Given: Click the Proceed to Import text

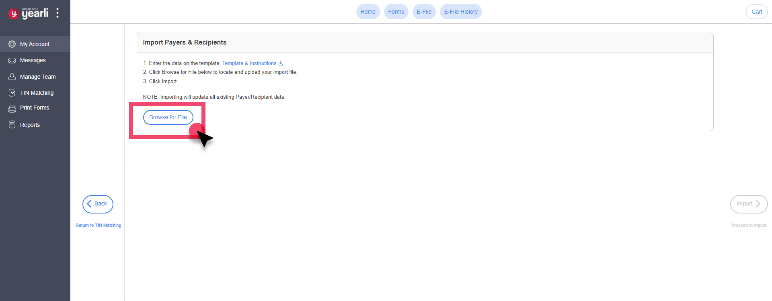Looking at the screenshot, I should tap(749, 225).
